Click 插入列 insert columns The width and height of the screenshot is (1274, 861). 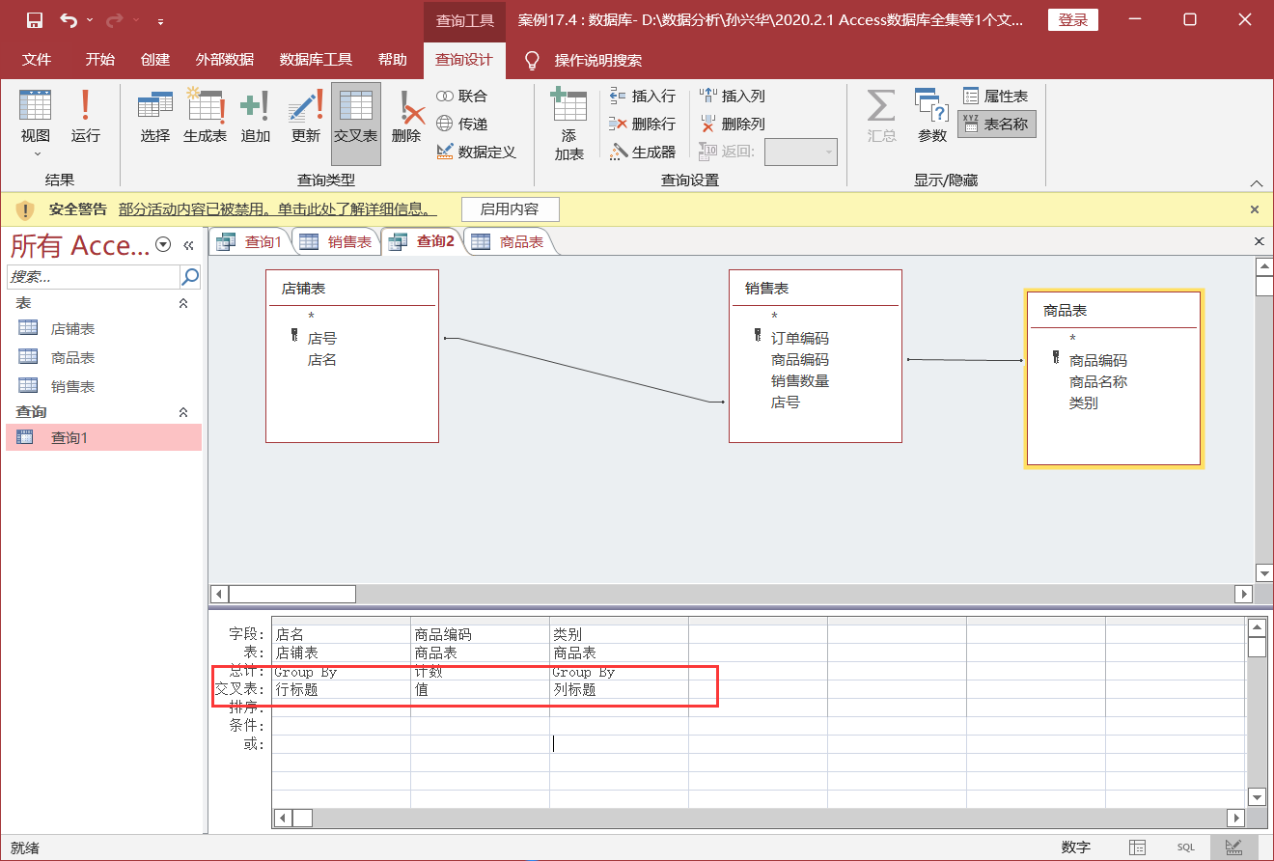click(733, 96)
